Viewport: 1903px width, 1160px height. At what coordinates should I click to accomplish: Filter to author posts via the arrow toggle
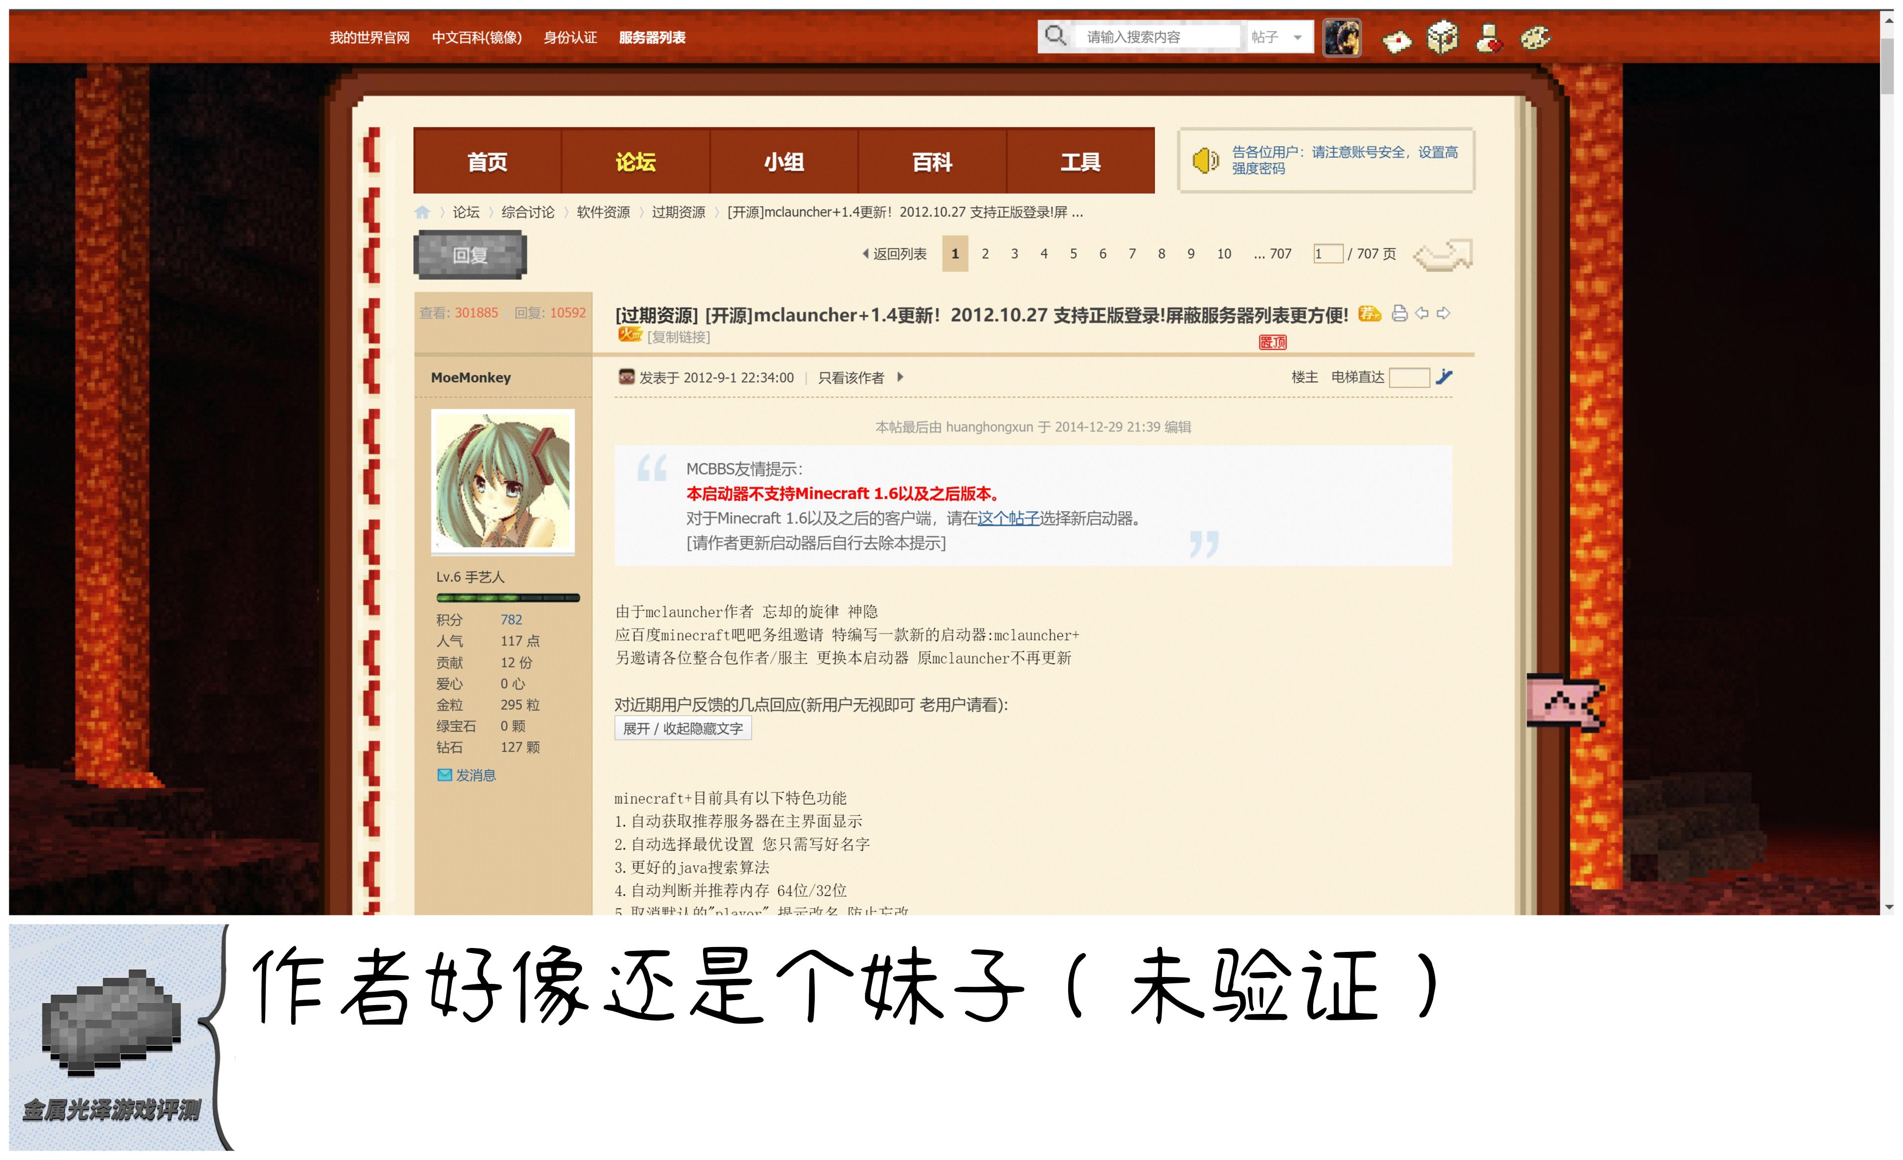[901, 378]
